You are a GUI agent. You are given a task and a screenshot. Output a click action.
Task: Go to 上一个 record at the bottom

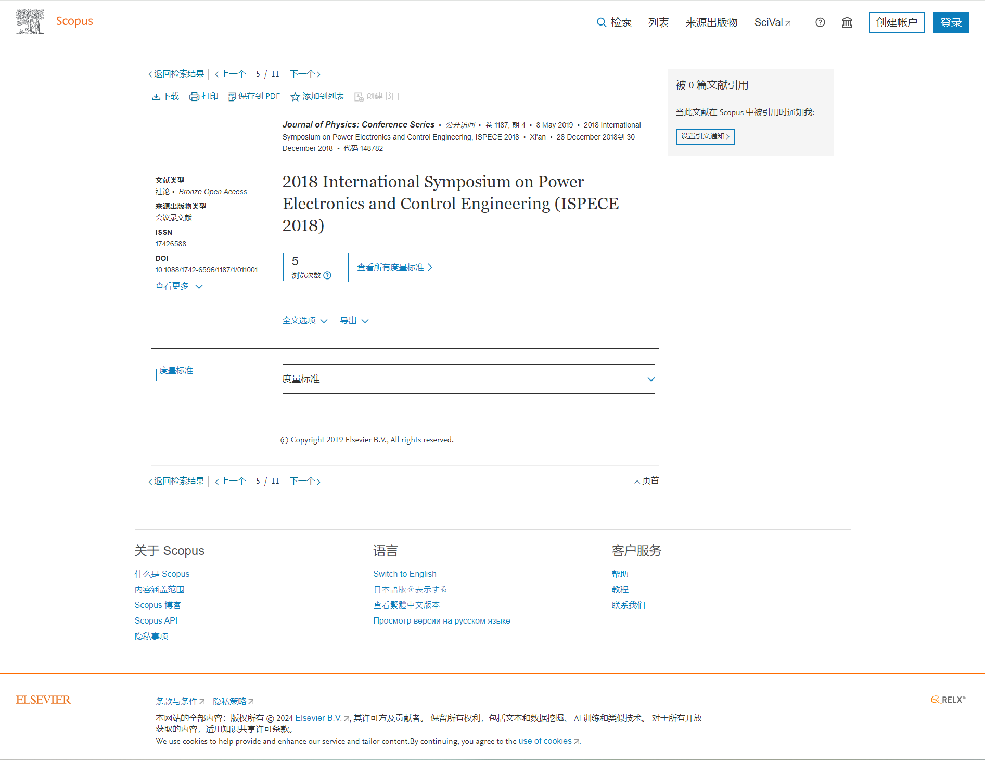pyautogui.click(x=231, y=481)
